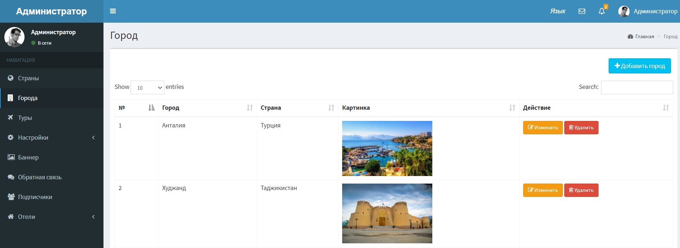Open the bell notifications icon
The height and width of the screenshot is (248, 680).
click(601, 11)
